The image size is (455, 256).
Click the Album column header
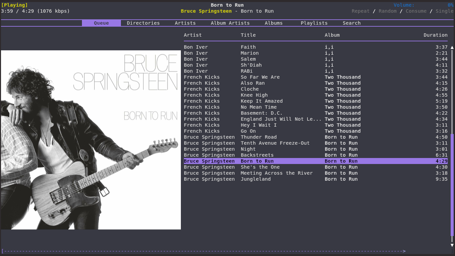point(332,35)
